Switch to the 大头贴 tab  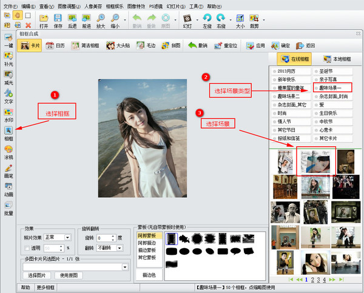[x=118, y=45]
